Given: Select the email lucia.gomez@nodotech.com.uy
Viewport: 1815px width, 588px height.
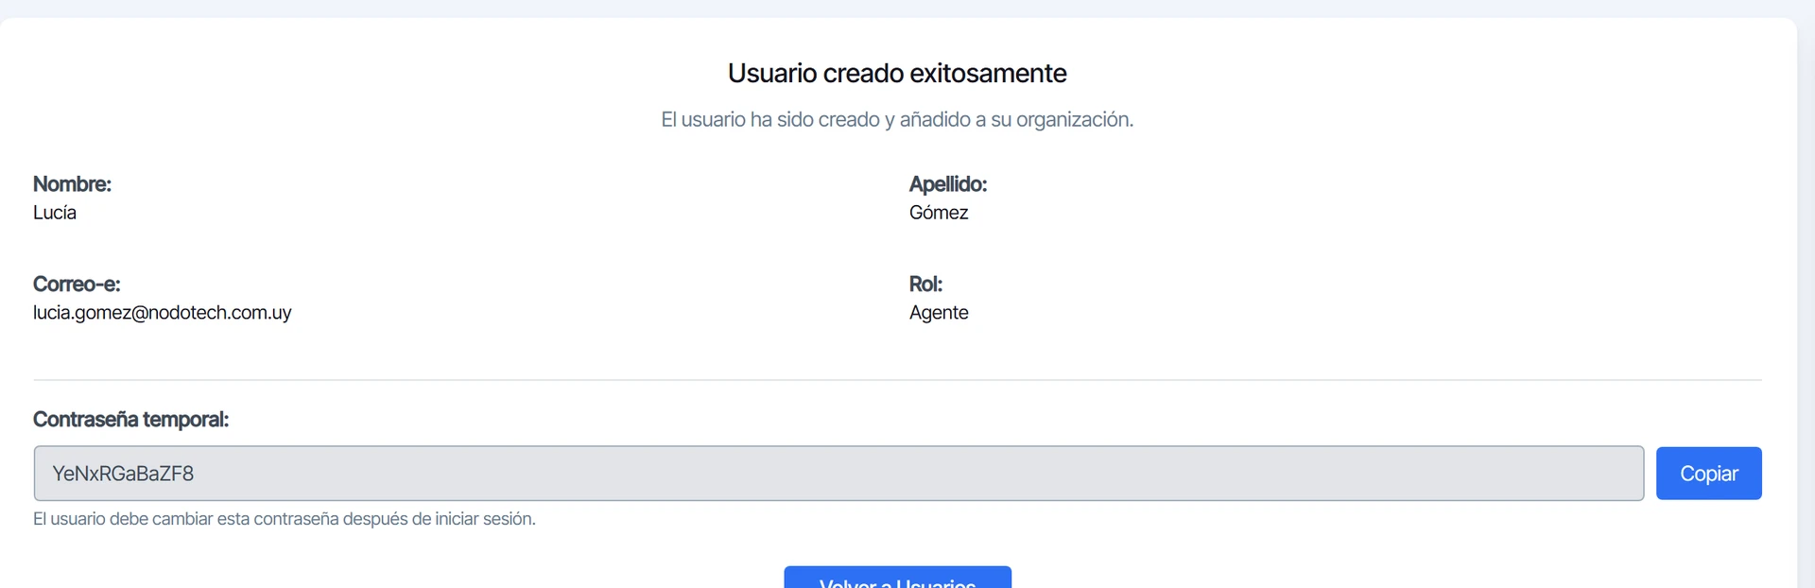Looking at the screenshot, I should pos(162,313).
